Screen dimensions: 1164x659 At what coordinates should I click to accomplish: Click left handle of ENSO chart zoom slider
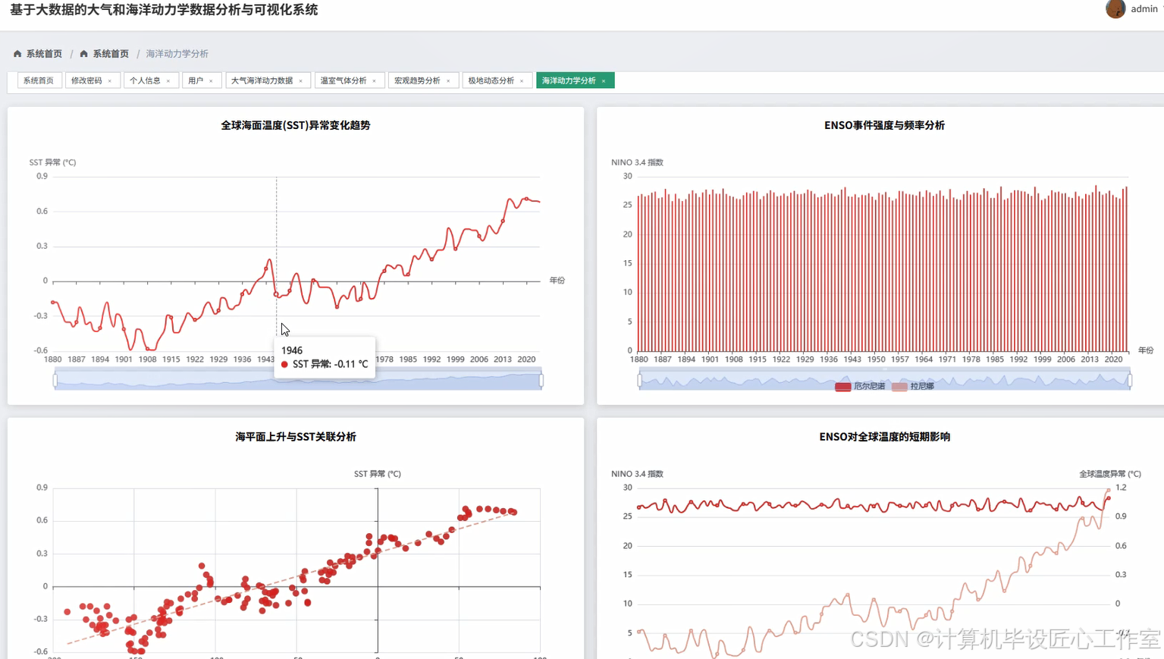639,380
